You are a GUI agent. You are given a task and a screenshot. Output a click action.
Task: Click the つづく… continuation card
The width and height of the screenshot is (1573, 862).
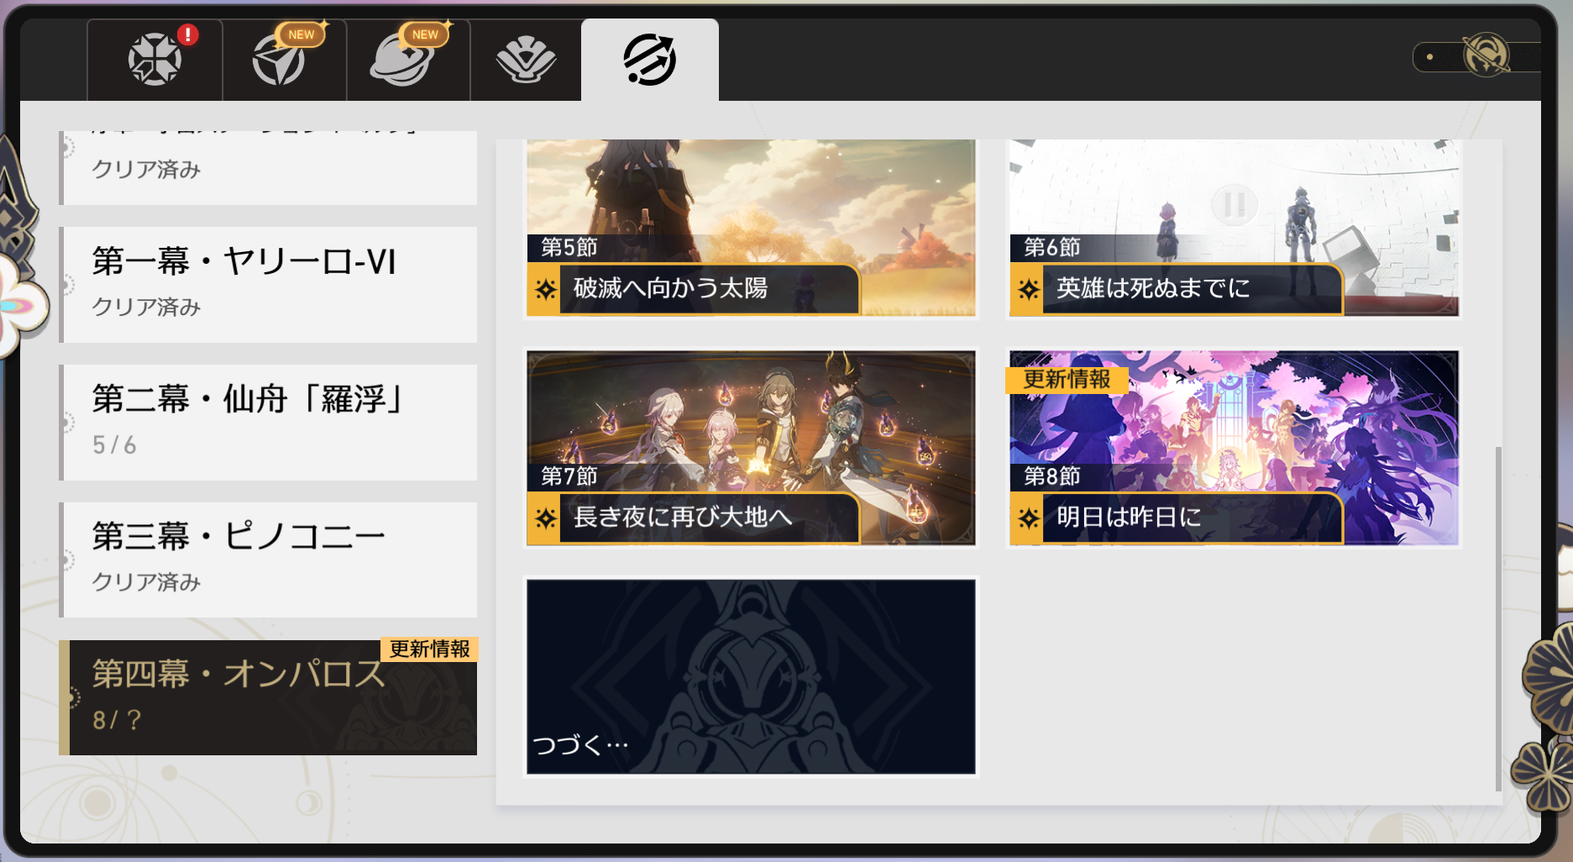click(751, 676)
